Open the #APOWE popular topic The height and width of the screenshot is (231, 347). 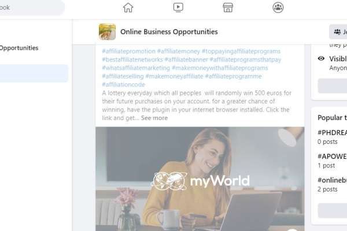pyautogui.click(x=332, y=157)
